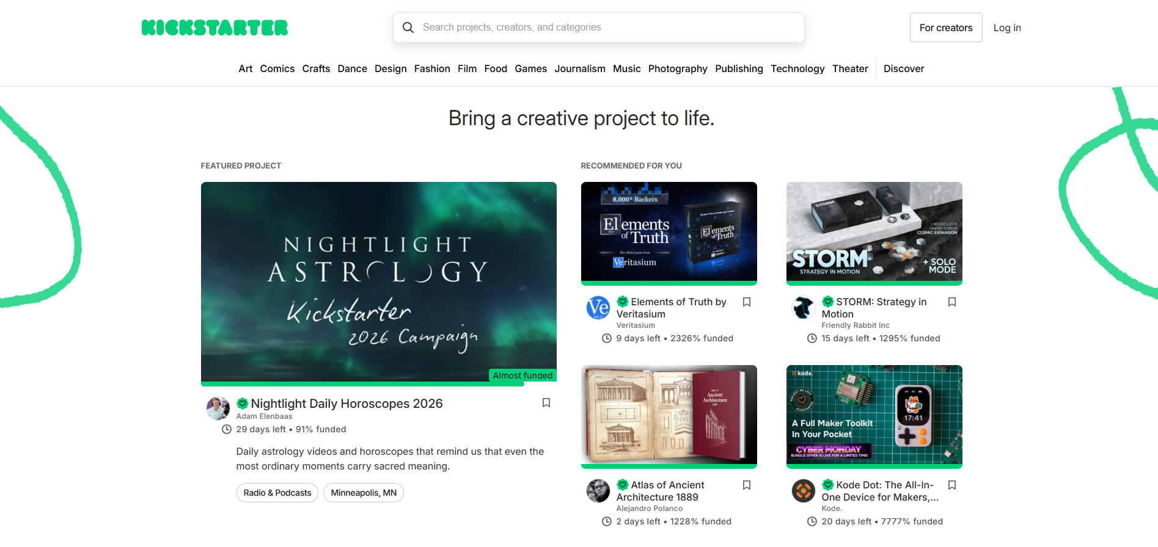1158x547 pixels.
Task: Bookmark Elements of Truth by Veritasium
Action: coord(747,302)
